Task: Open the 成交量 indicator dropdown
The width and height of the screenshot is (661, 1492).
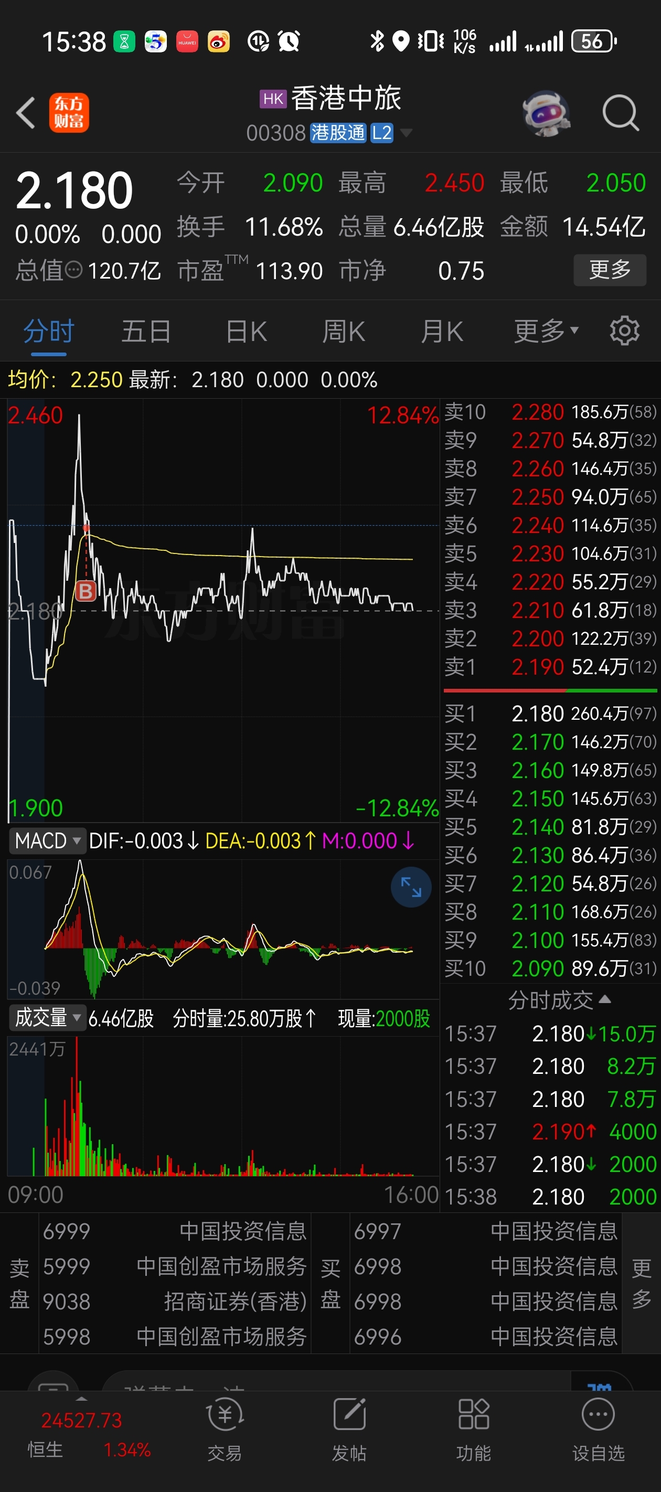Action: pos(48,1018)
